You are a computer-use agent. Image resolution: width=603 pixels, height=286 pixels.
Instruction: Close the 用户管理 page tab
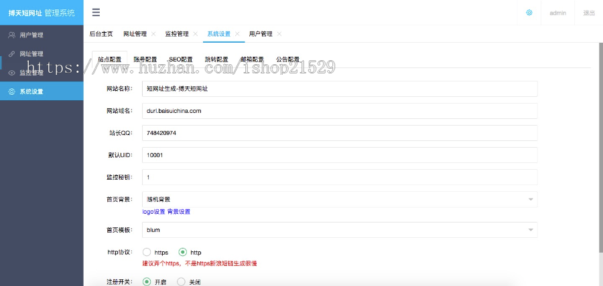[279, 33]
